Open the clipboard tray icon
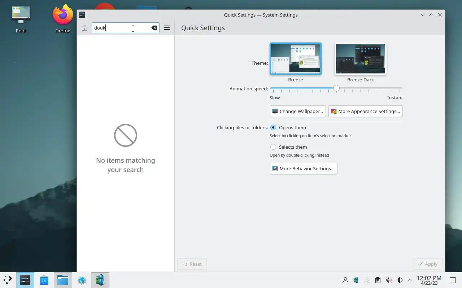This screenshot has width=462, height=288. [x=378, y=280]
